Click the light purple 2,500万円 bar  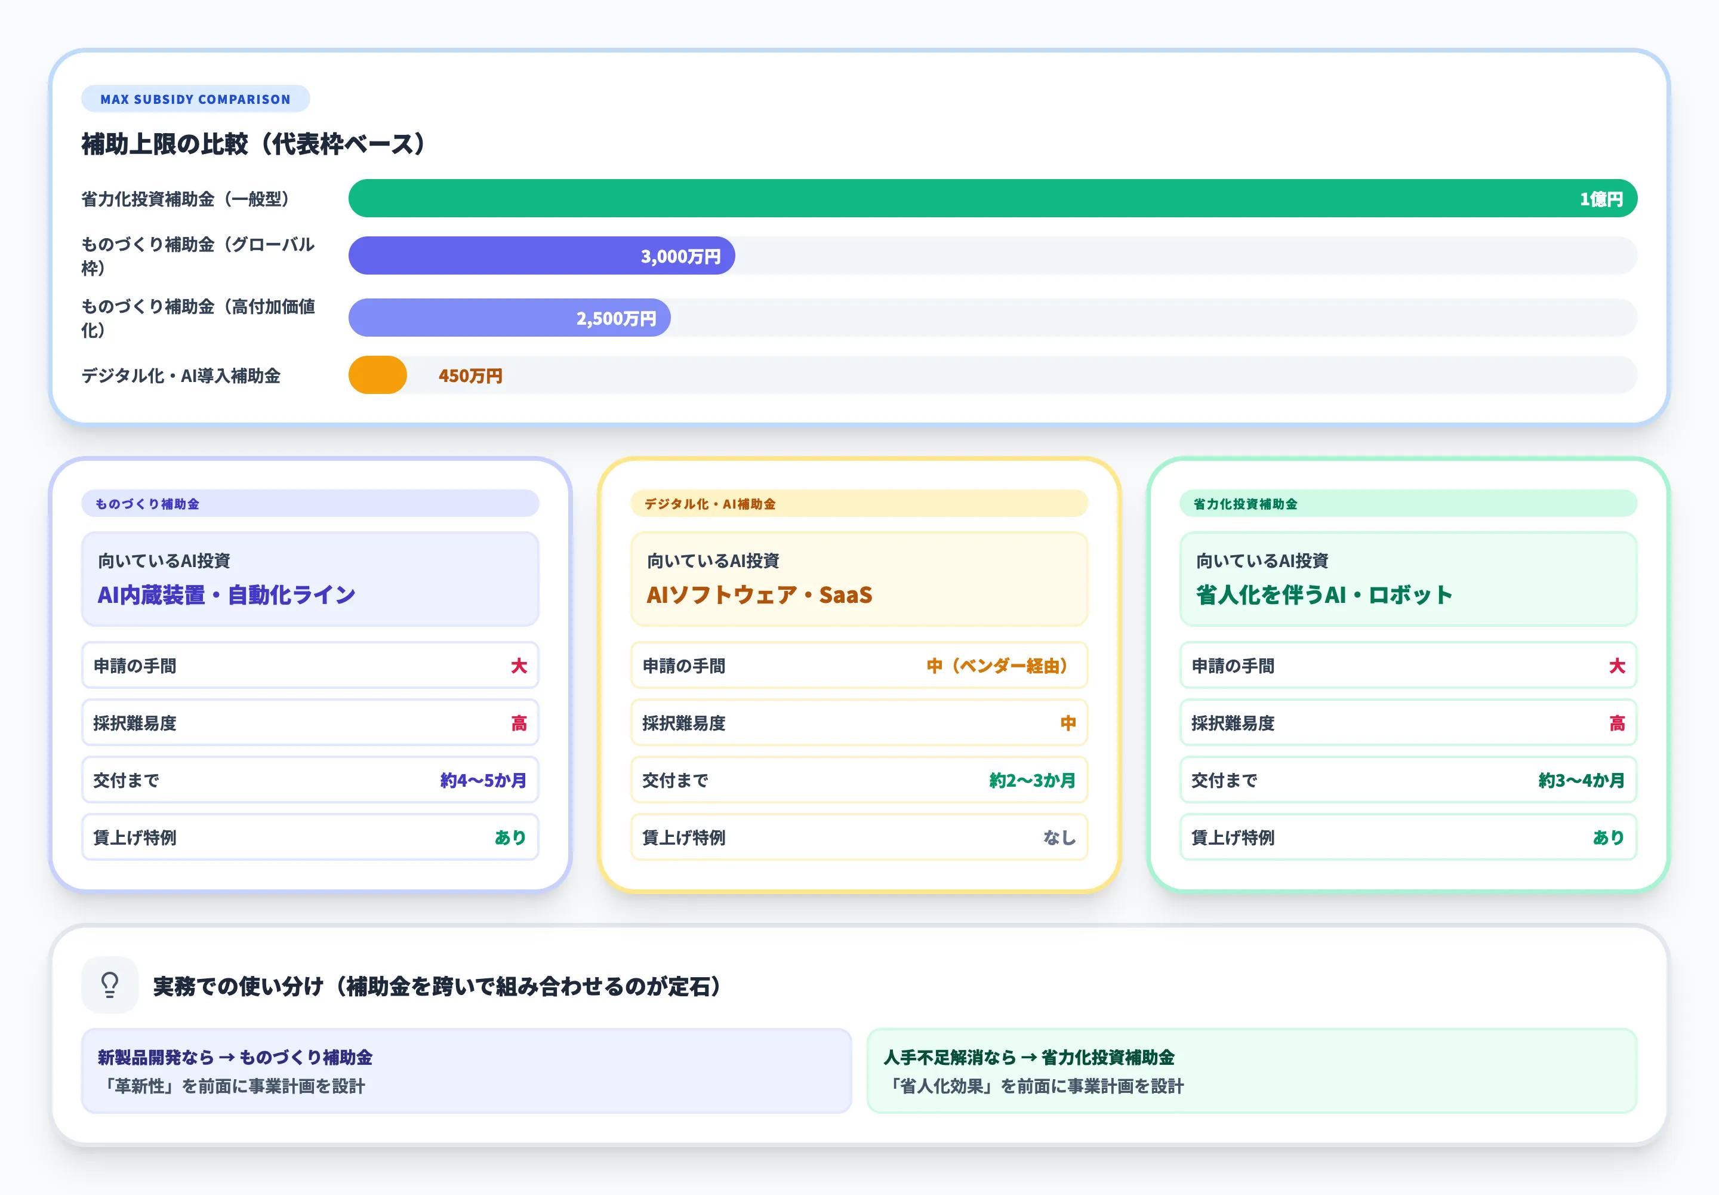509,318
